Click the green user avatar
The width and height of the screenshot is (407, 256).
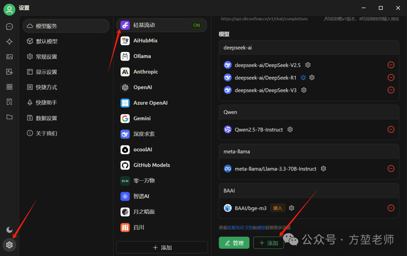pyautogui.click(x=9, y=9)
